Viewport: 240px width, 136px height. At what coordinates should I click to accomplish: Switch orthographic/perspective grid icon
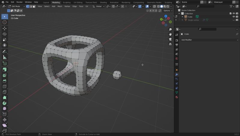pyautogui.click(x=170, y=44)
